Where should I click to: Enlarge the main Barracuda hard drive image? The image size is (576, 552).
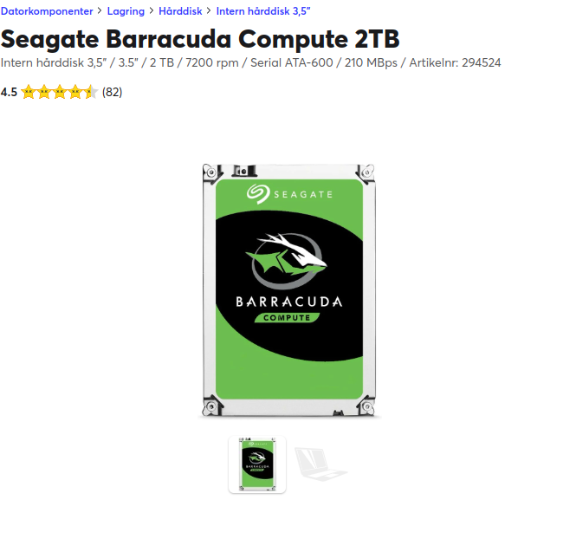point(288,290)
